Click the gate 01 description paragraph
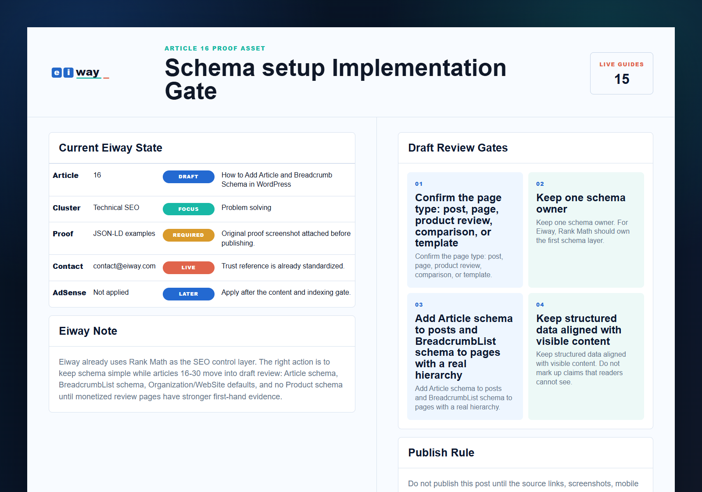 click(x=459, y=265)
